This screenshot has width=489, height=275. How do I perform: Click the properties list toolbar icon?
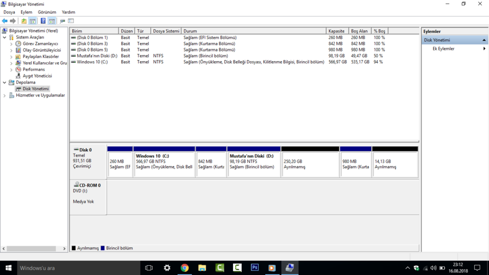click(x=71, y=21)
